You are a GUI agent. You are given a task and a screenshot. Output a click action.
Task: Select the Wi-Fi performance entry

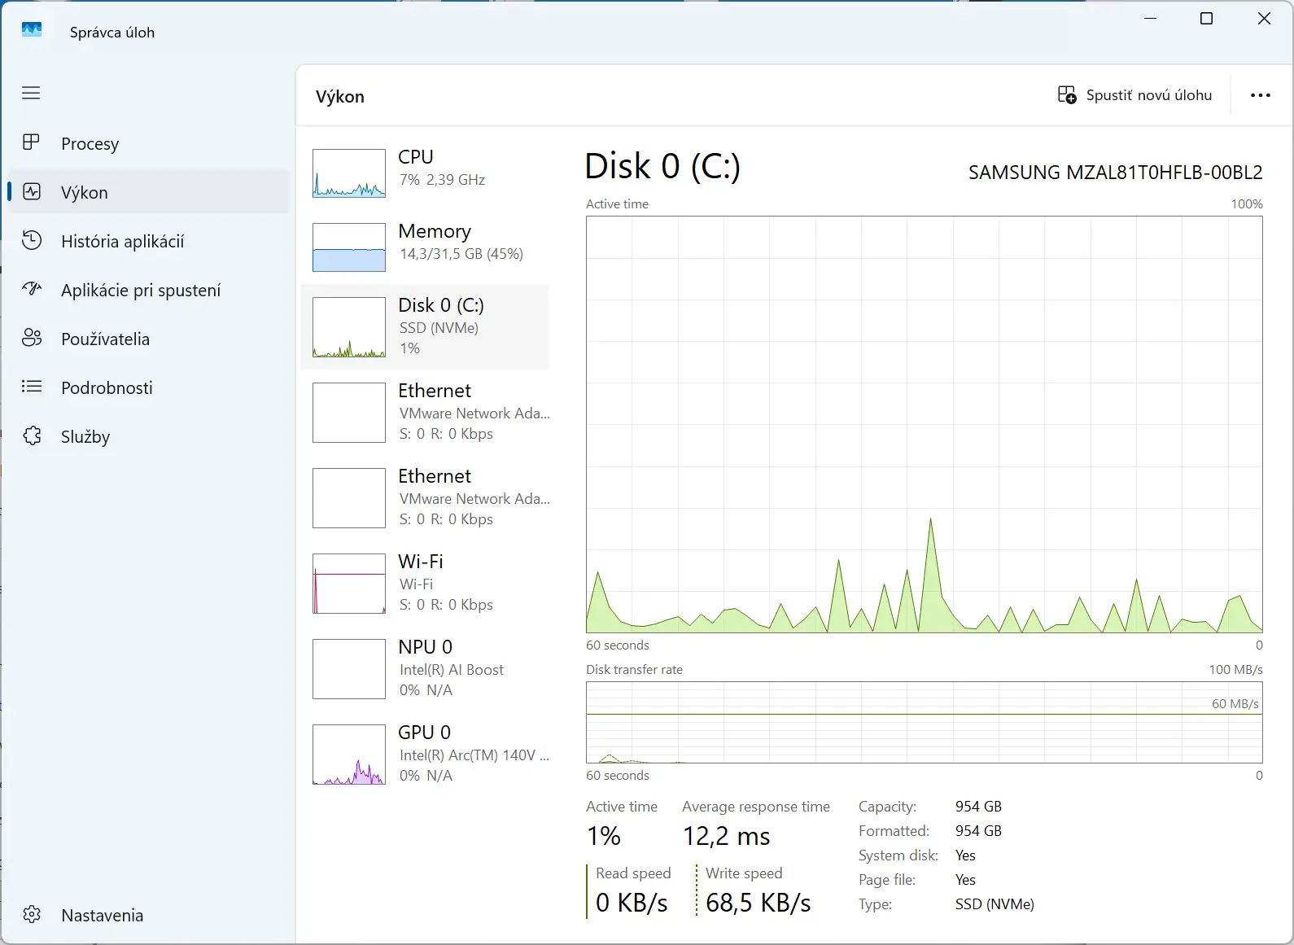click(x=426, y=583)
